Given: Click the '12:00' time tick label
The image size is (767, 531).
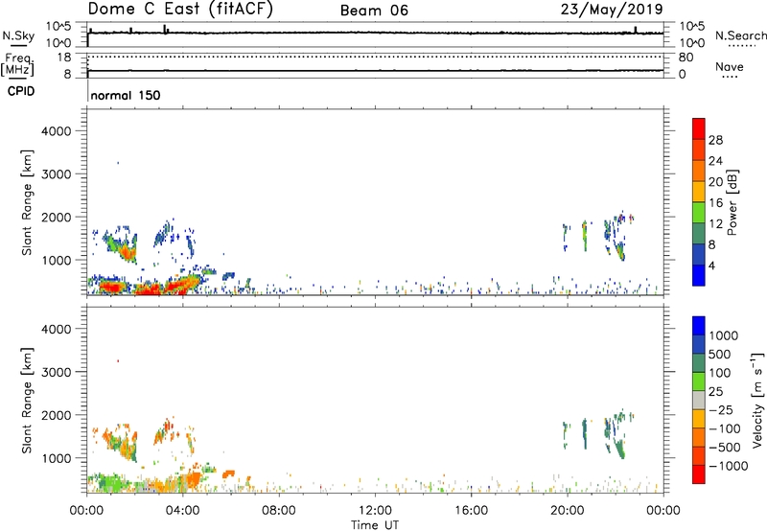Looking at the screenshot, I should [375, 511].
